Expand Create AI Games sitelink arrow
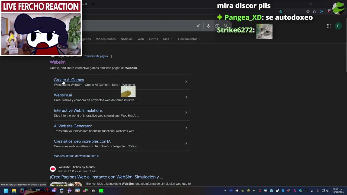The height and width of the screenshot is (195, 347). (186, 82)
